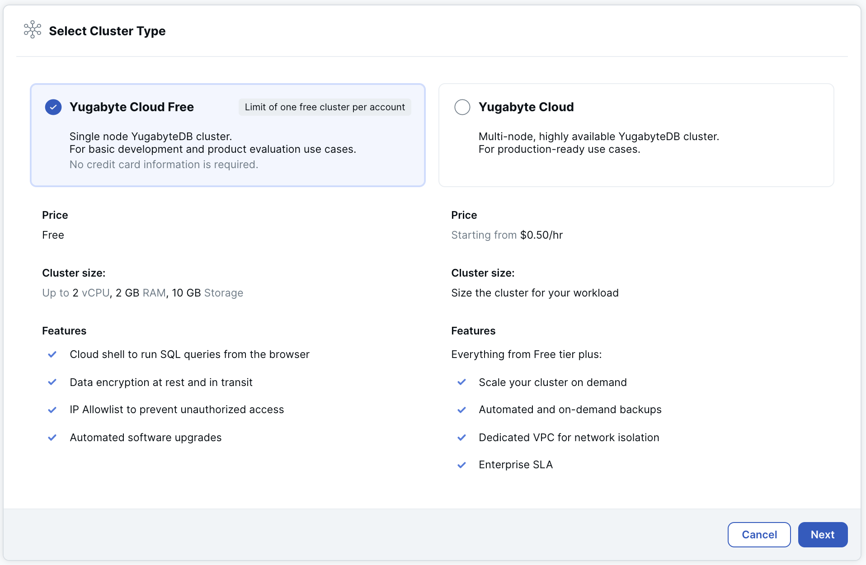Image resolution: width=866 pixels, height=565 pixels.
Task: Click 'Data encryption at rest and in transit'
Action: coord(161,382)
